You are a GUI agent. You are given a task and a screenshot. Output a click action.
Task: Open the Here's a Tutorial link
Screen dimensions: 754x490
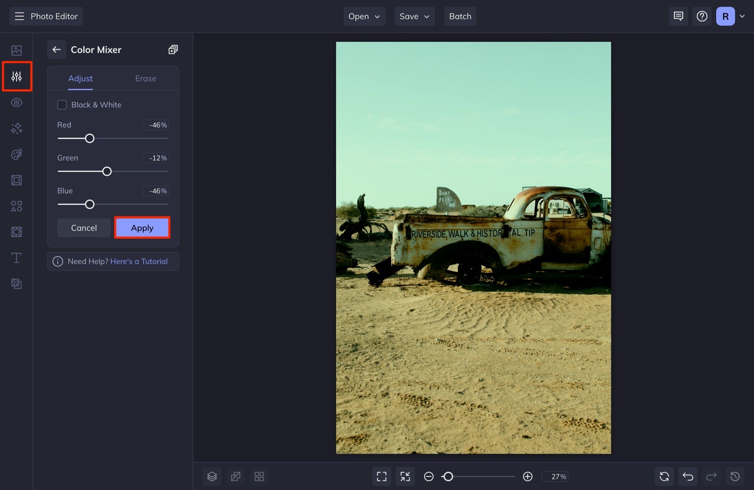(139, 261)
